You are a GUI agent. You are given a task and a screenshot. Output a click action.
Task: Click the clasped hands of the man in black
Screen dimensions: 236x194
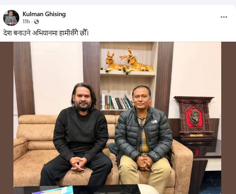tap(78, 164)
